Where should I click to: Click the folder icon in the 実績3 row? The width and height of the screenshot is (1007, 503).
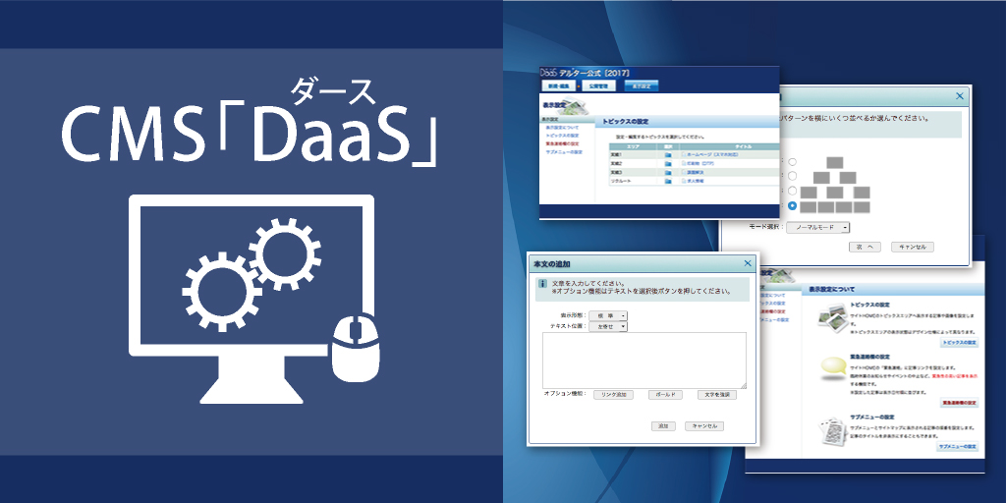coord(667,173)
